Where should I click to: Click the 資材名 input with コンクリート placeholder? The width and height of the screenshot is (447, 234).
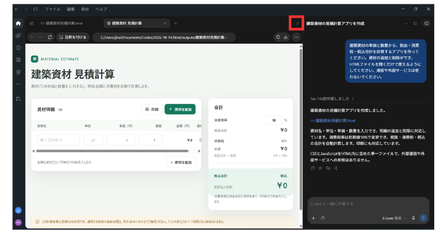(x=58, y=140)
